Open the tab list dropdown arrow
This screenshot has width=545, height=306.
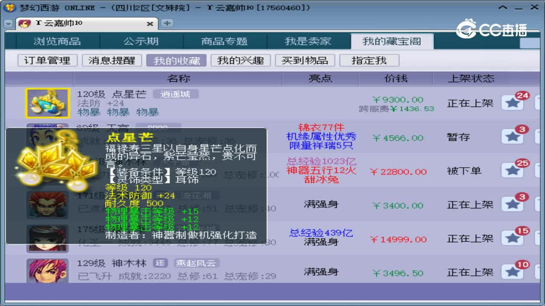pos(9,24)
